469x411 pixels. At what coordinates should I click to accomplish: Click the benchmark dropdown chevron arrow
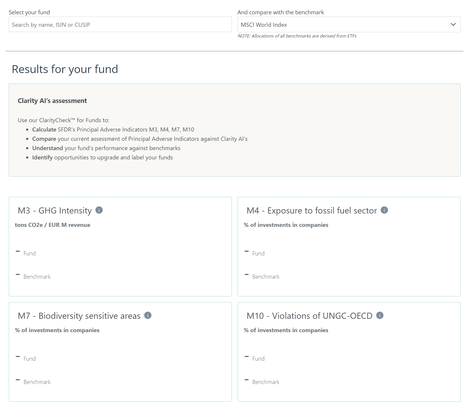[453, 24]
